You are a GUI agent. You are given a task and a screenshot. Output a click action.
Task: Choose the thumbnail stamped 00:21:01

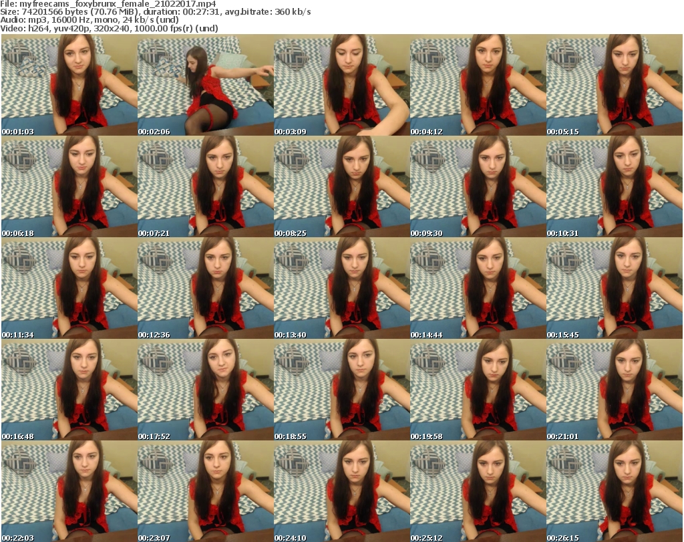pyautogui.click(x=615, y=390)
